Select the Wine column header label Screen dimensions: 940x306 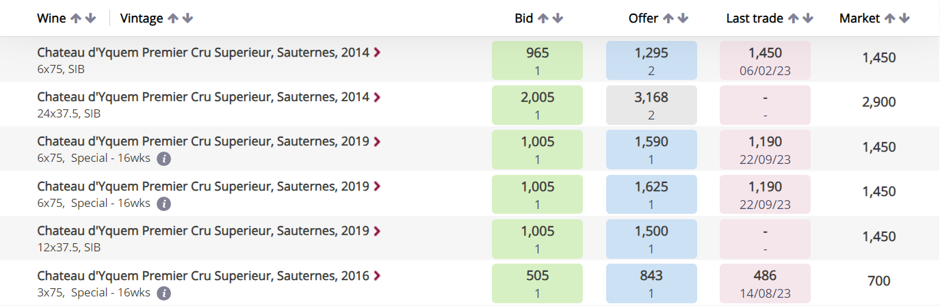click(51, 18)
